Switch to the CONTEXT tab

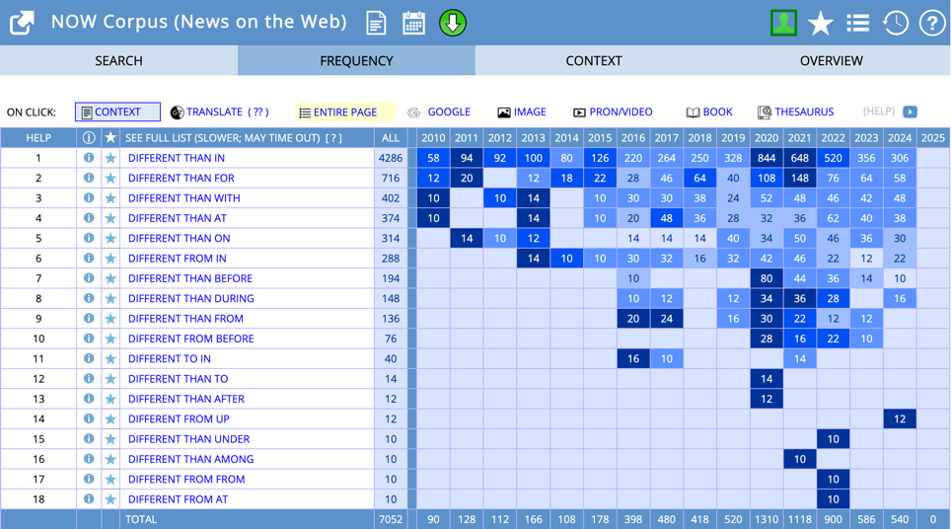pyautogui.click(x=594, y=60)
